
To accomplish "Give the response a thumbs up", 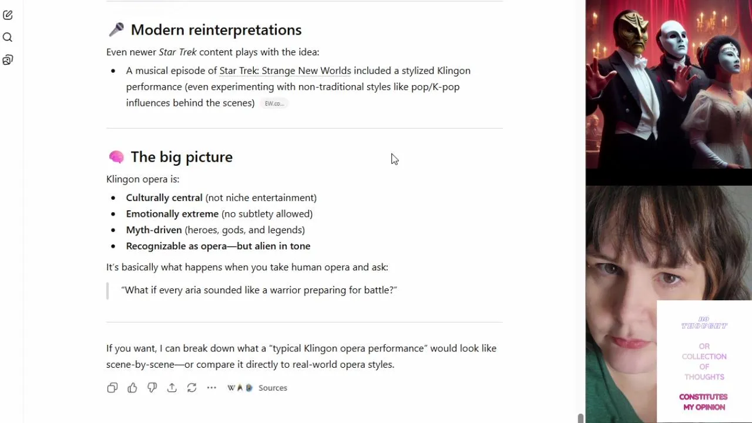I will pos(132,388).
